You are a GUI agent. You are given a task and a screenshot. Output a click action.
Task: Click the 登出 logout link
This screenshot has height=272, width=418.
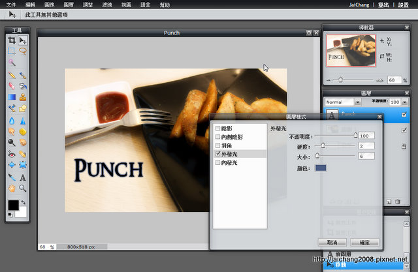[383, 5]
